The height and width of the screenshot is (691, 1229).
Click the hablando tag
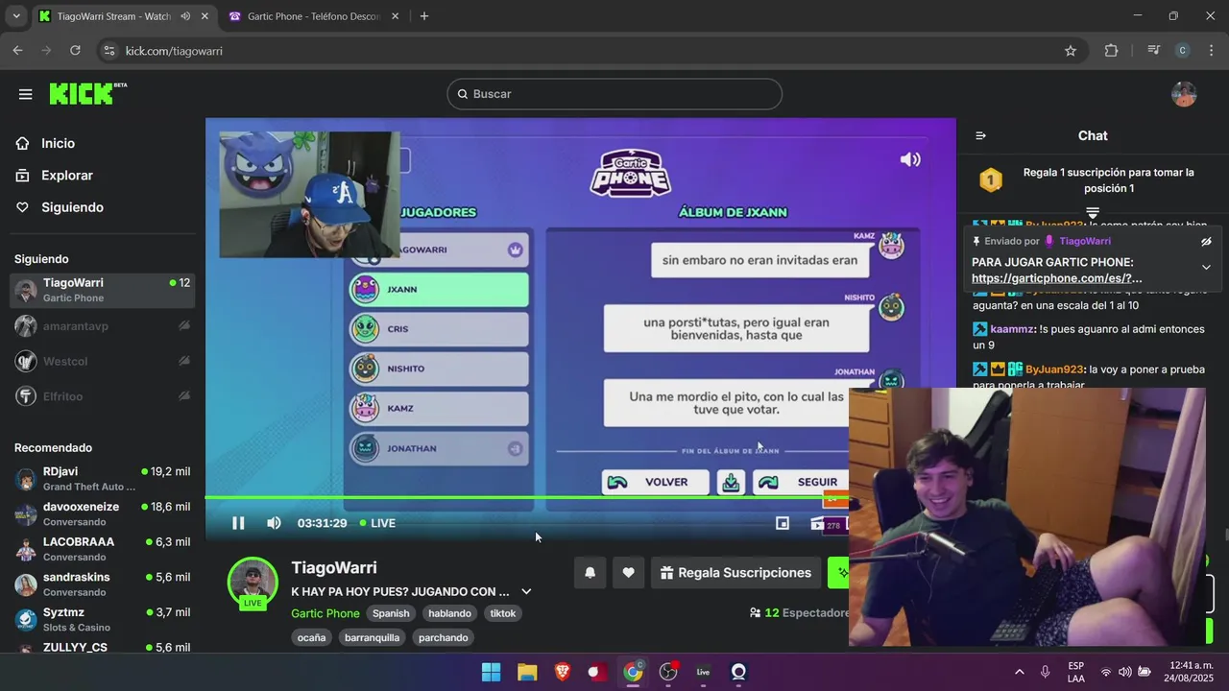[449, 613]
